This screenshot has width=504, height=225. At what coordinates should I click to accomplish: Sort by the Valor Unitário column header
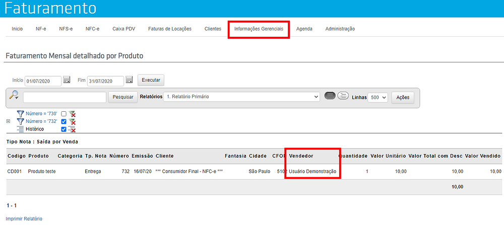(x=388, y=156)
